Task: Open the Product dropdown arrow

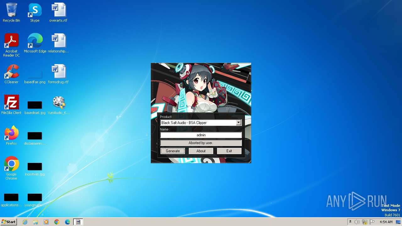Action: click(239, 123)
